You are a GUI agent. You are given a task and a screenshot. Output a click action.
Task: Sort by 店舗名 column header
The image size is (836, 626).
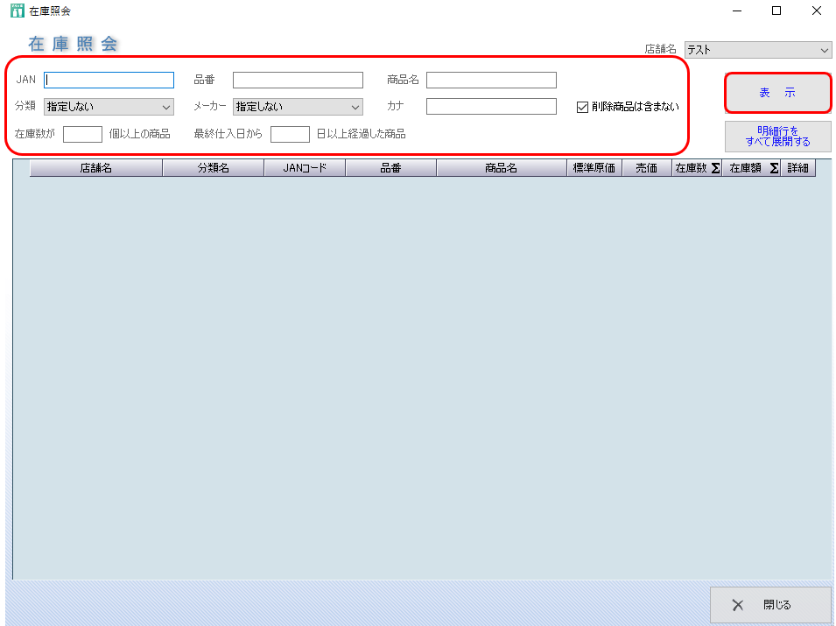point(95,168)
